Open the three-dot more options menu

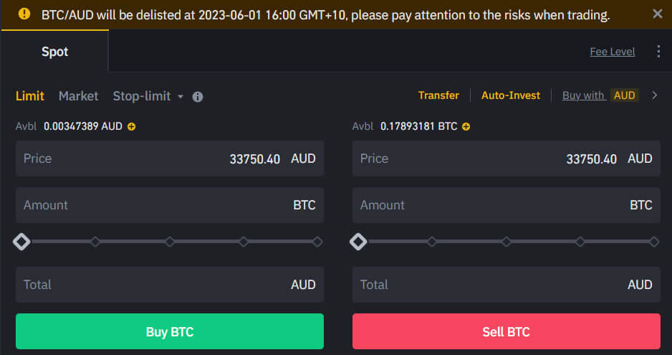(658, 52)
